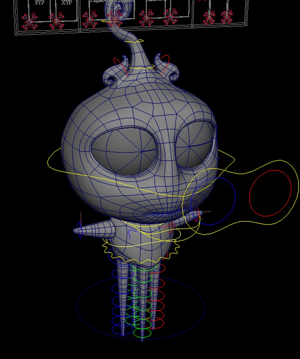Image resolution: width=300 pixels, height=359 pixels.
Task: Select the facial slider under the SYP label
Action: [30, 22]
